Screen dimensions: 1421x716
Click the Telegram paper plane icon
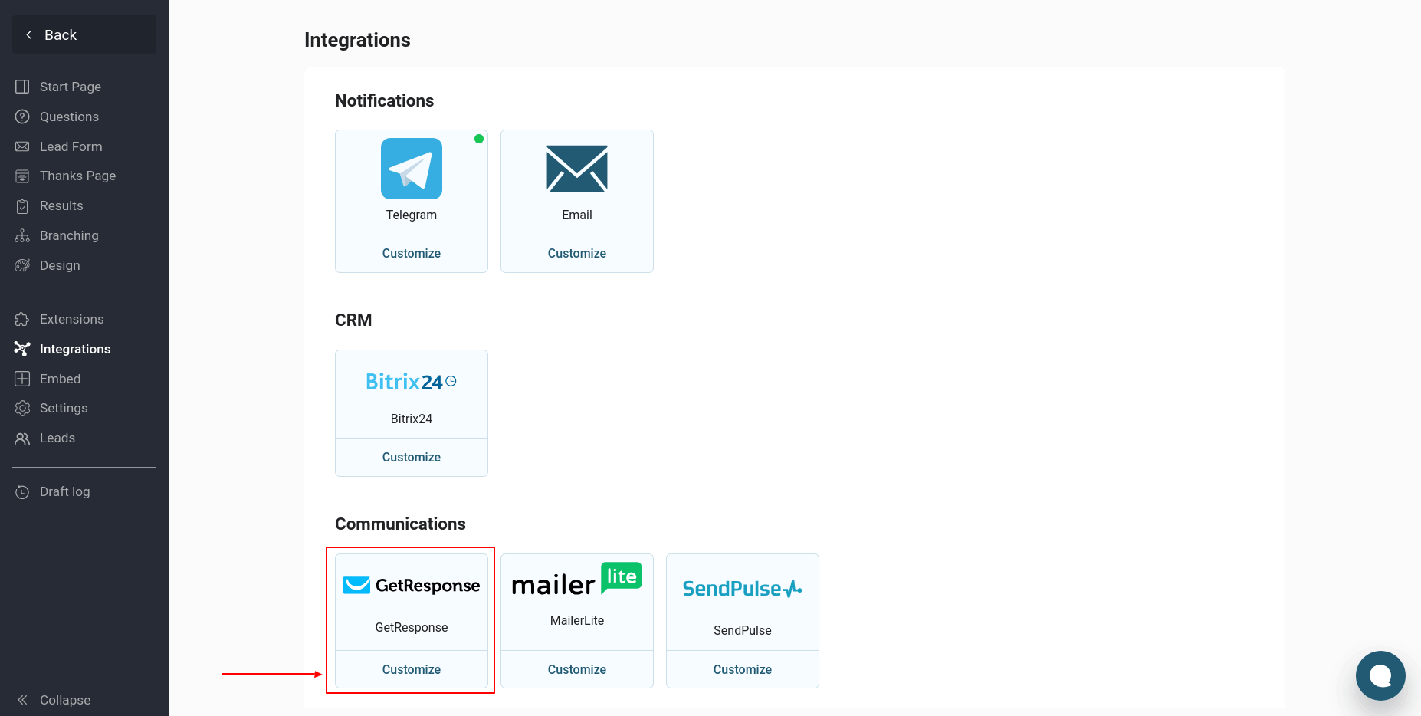click(x=412, y=169)
